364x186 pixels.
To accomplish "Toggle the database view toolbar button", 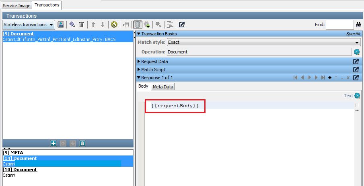I will click(138, 25).
